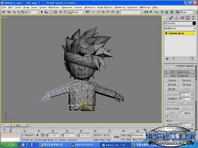Viewport: 198px width, 148px height.
Task: Click the Mirror tool icon
Action: point(146,12)
